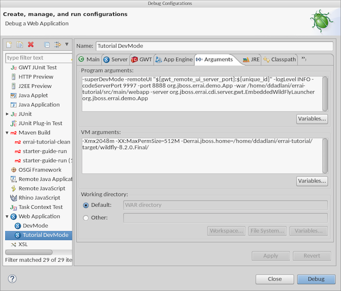341x291 pixels.
Task: Switch to the Main tab
Action: 89,60
